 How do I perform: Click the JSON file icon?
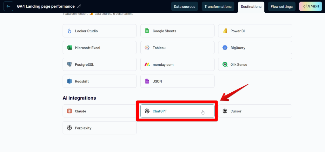[147, 81]
